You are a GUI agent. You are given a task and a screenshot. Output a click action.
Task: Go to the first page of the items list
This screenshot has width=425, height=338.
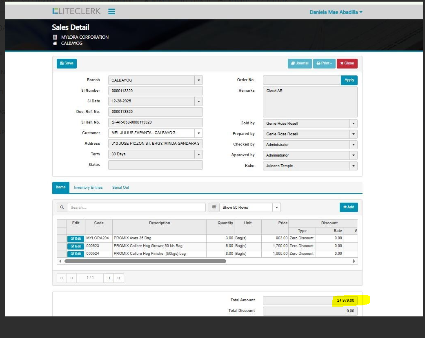click(62, 278)
